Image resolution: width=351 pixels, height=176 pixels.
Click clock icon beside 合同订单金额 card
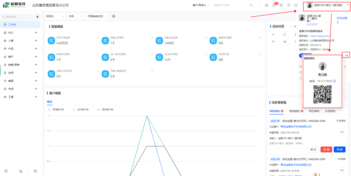click(x=98, y=38)
